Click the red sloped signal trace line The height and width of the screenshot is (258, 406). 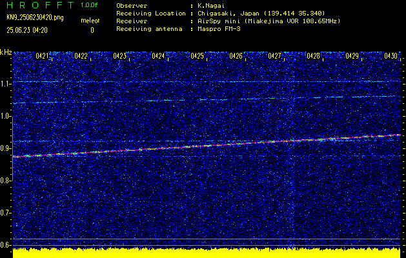coord(207,146)
